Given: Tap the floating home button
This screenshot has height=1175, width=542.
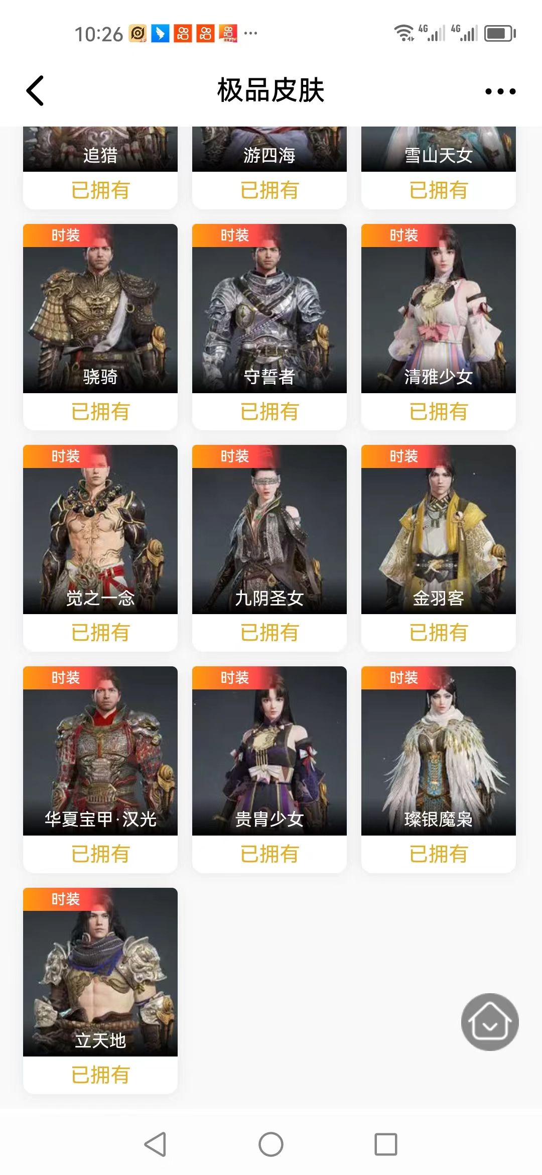Looking at the screenshot, I should [x=490, y=1022].
